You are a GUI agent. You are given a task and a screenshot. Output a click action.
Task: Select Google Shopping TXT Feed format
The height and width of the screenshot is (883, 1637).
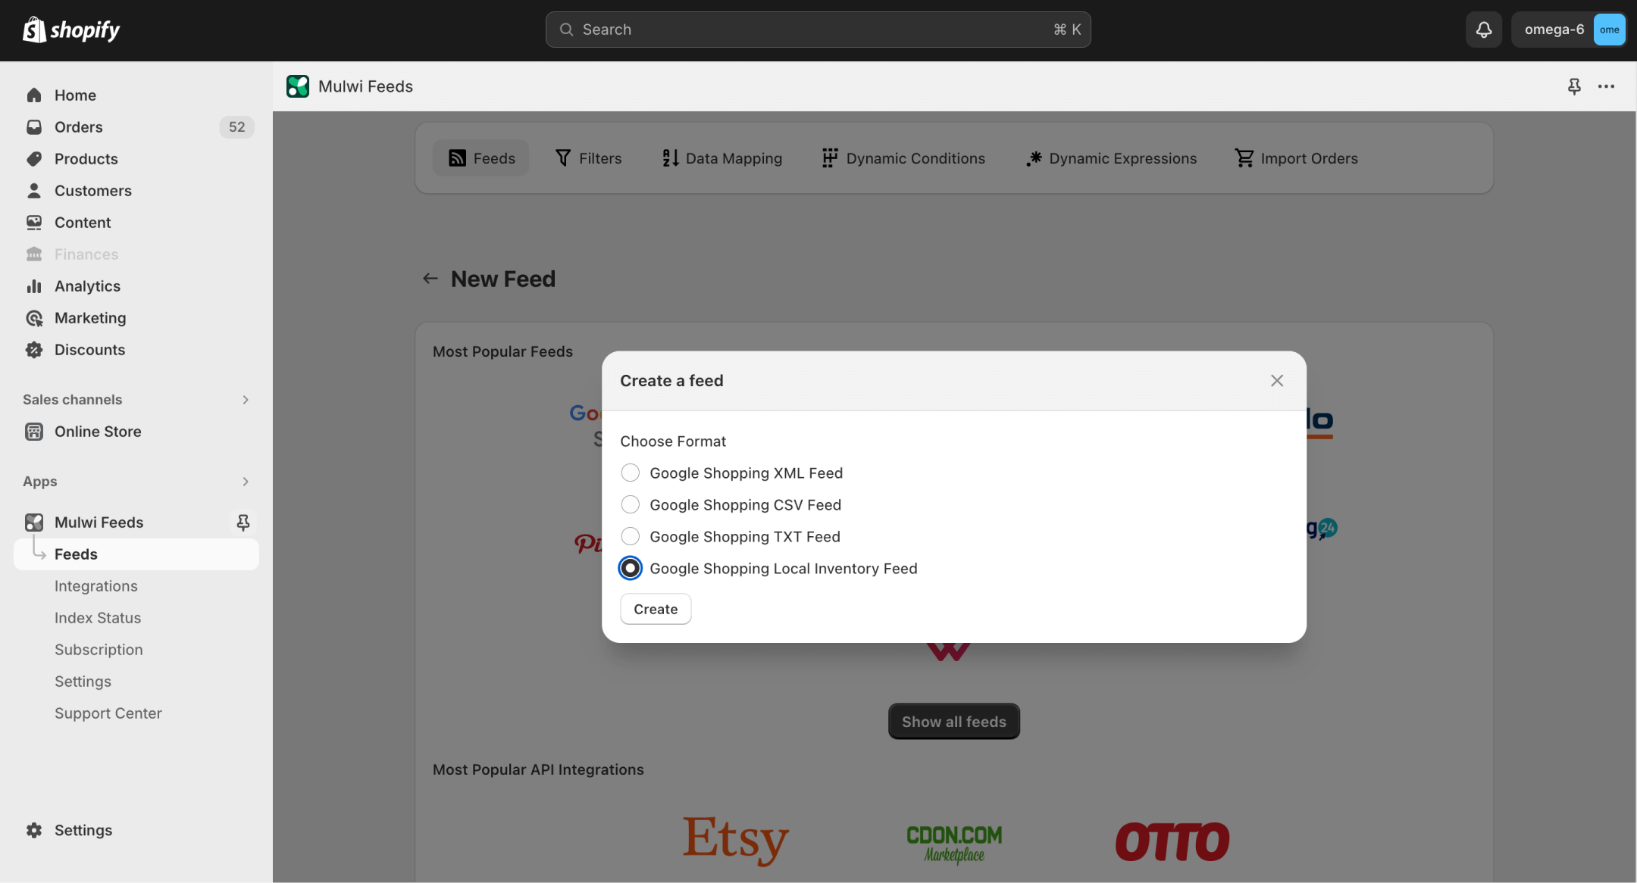[630, 537]
